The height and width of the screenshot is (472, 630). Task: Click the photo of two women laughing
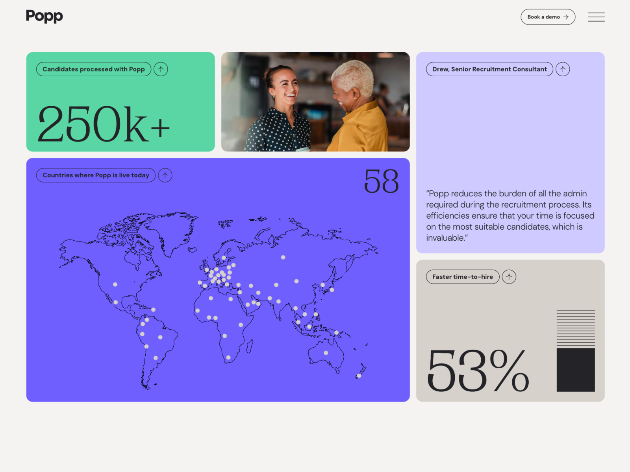pos(315,102)
